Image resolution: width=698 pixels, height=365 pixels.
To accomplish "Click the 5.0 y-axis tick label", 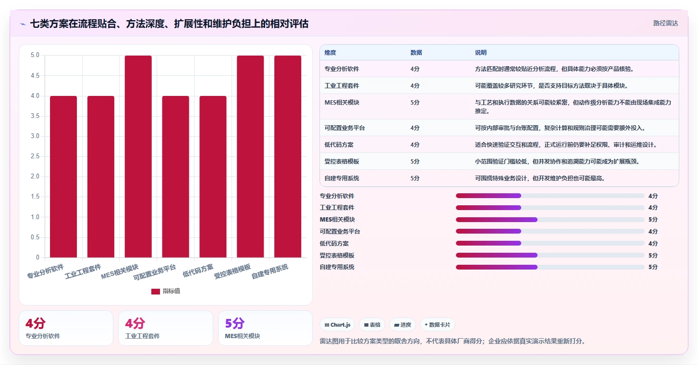I will (x=35, y=55).
